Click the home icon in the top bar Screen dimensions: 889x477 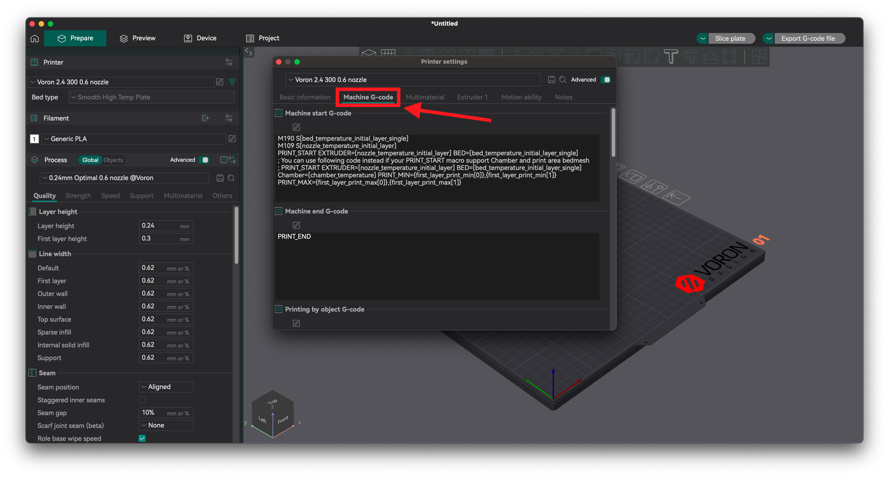[x=35, y=39]
